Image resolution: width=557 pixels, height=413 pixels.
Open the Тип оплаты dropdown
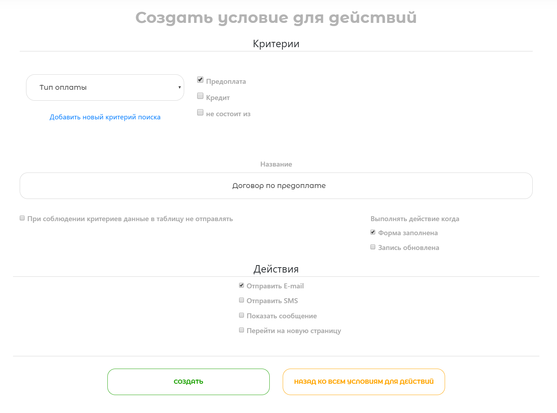coord(105,87)
